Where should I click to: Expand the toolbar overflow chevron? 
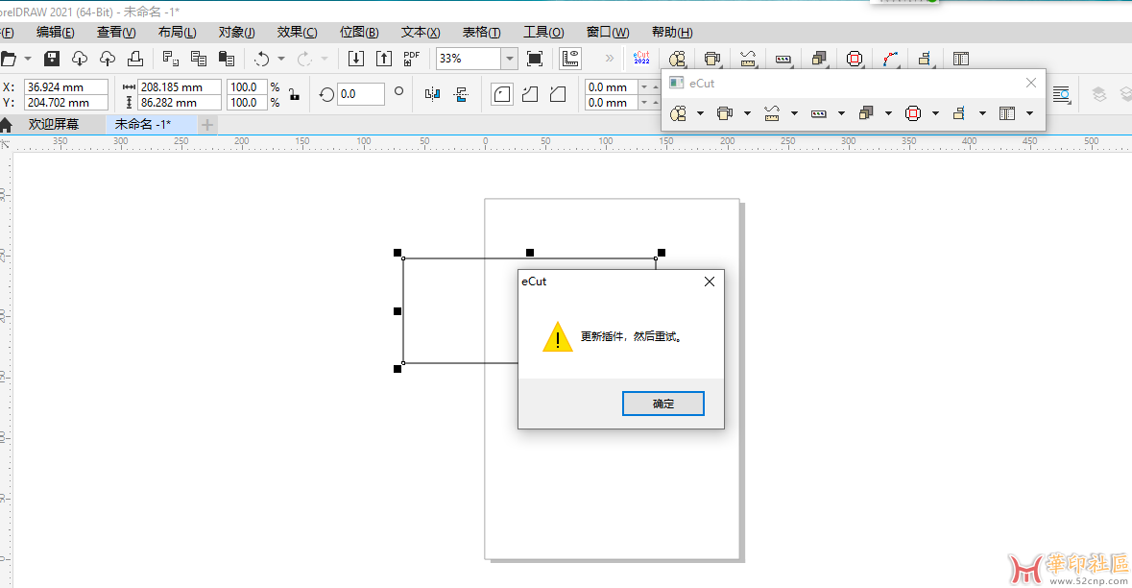pos(610,59)
